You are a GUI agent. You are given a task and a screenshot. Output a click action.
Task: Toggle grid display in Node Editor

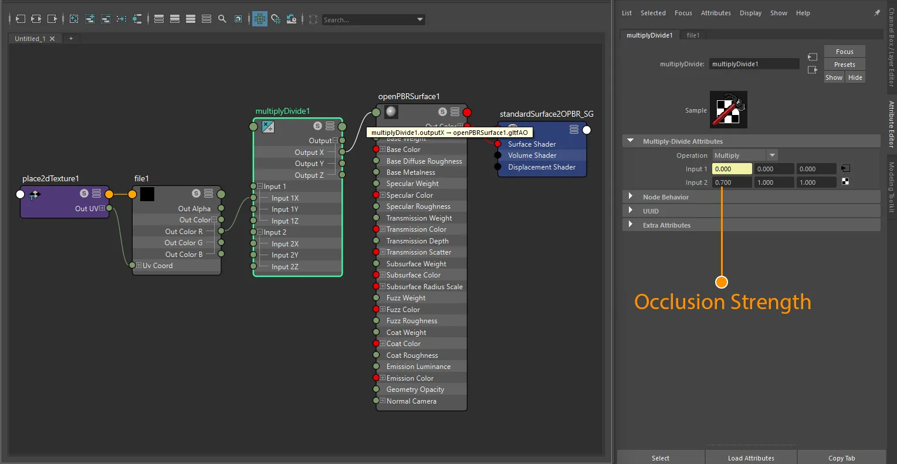click(x=259, y=19)
